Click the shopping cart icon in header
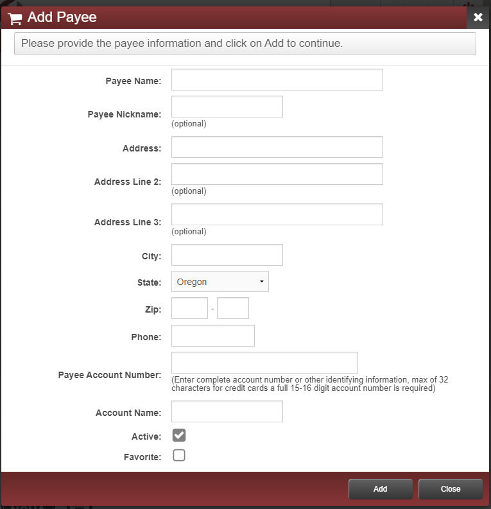Image resolution: width=491 pixels, height=509 pixels. pyautogui.click(x=15, y=18)
